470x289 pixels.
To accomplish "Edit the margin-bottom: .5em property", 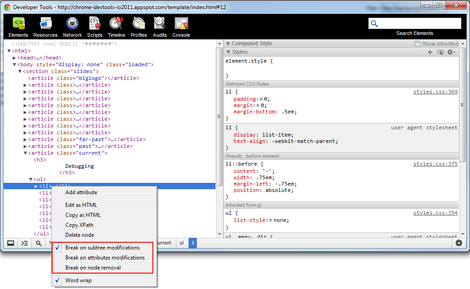I will pyautogui.click(x=265, y=112).
